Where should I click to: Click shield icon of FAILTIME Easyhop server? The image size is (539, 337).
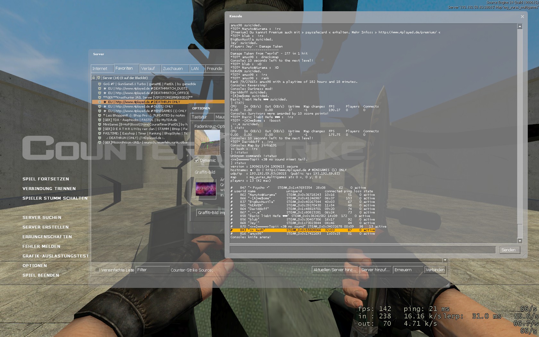pyautogui.click(x=99, y=133)
